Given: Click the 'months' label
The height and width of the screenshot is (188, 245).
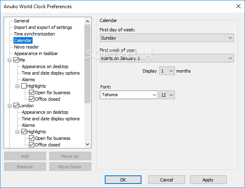Looking at the screenshot, I should 183,71.
